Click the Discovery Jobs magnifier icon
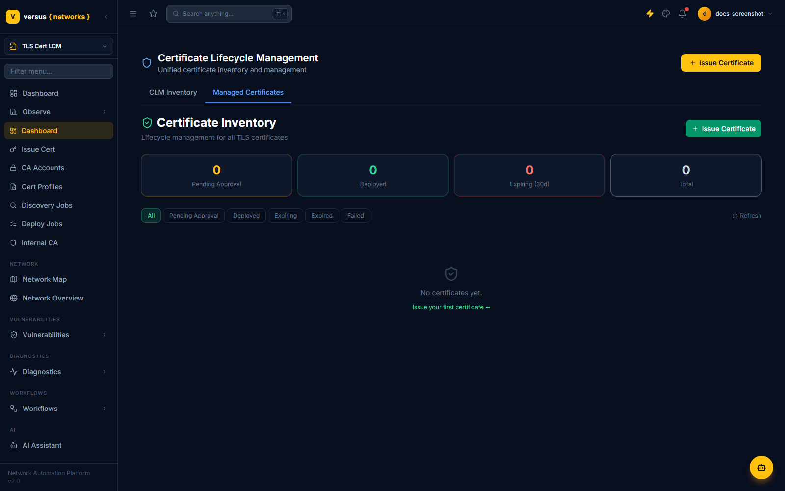785x491 pixels. click(13, 205)
